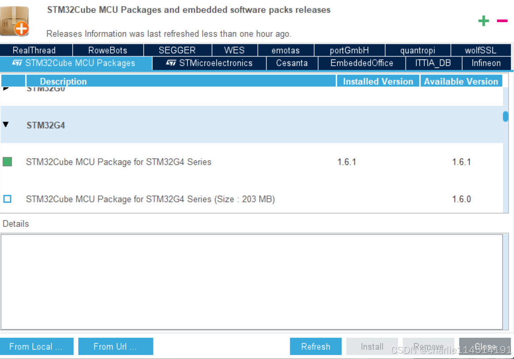Click the package list scrollbar thumb
Viewport: 514px width, 359px height.
click(x=506, y=116)
